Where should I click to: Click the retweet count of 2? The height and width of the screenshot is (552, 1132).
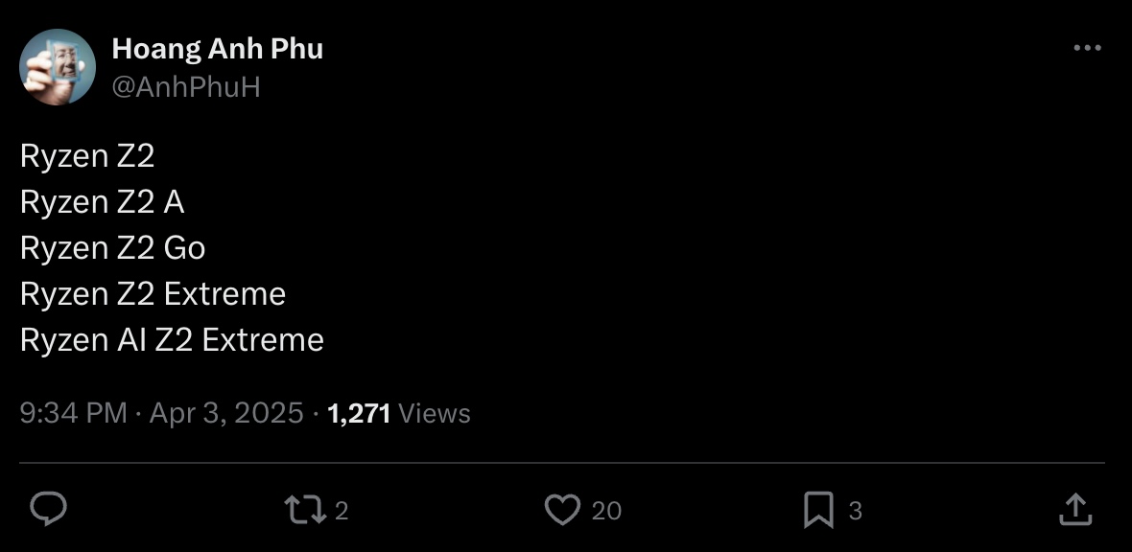point(342,511)
